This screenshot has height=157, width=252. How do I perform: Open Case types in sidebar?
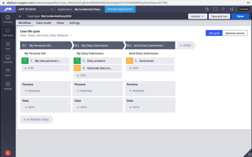tap(8, 32)
